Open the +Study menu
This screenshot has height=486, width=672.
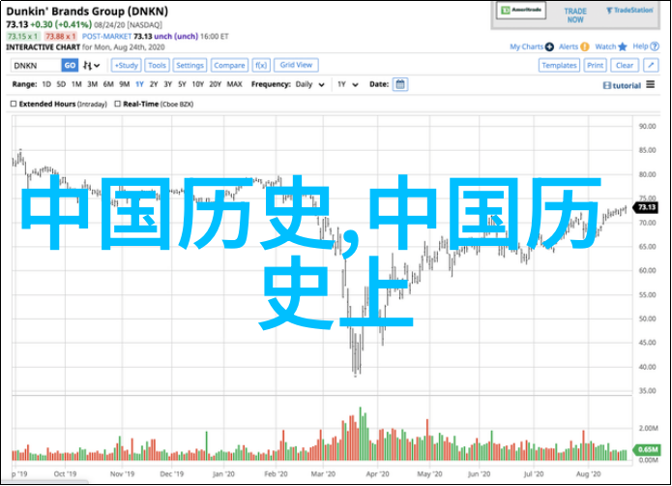click(127, 66)
